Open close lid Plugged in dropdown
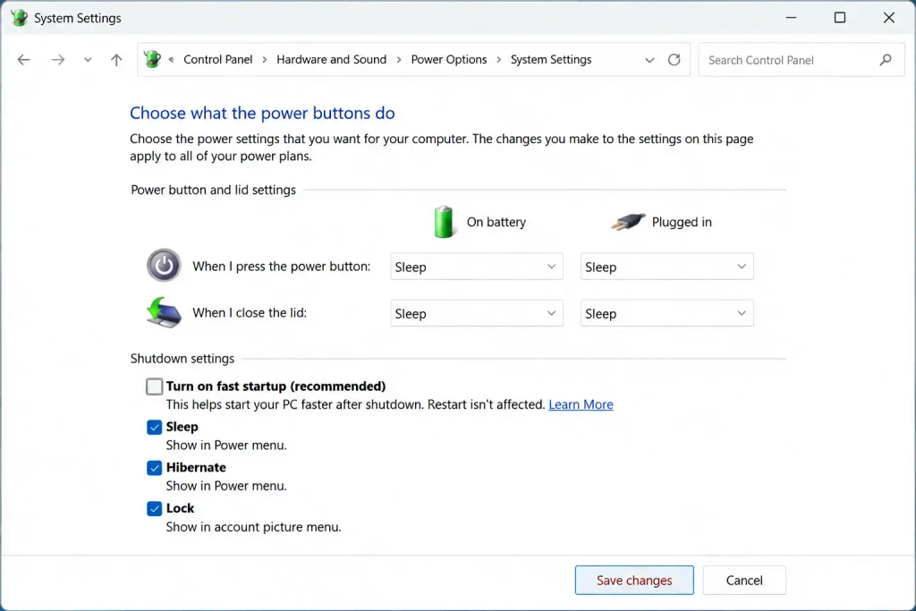The width and height of the screenshot is (916, 611). [x=666, y=313]
